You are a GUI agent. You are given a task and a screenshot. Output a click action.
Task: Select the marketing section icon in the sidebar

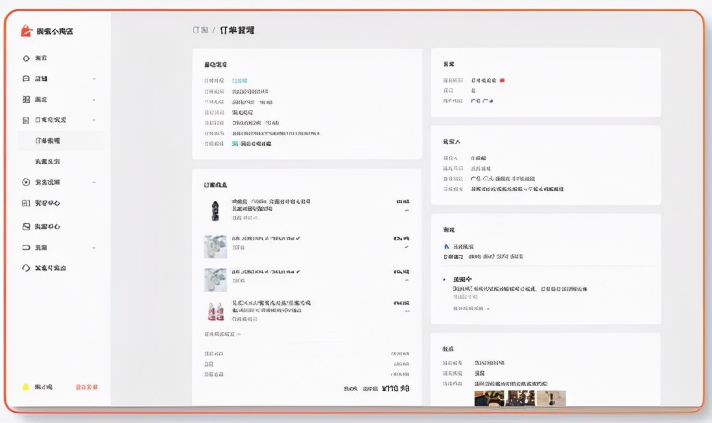point(25,181)
